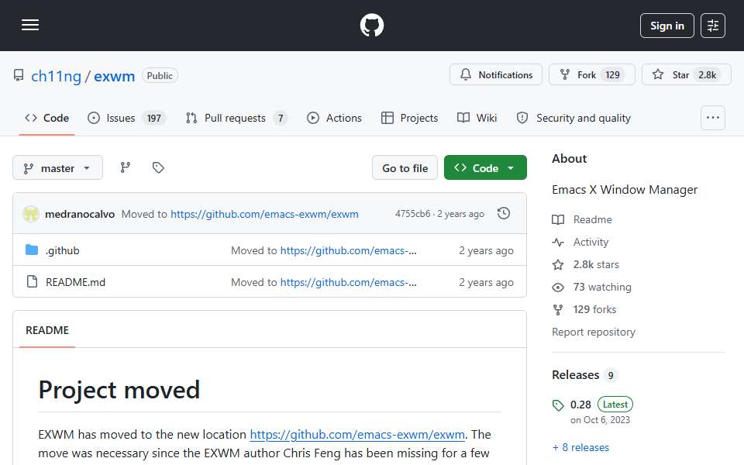Open the appearance settings icon next to Sign in
Screen dimensions: 744x465
pyautogui.click(x=713, y=26)
